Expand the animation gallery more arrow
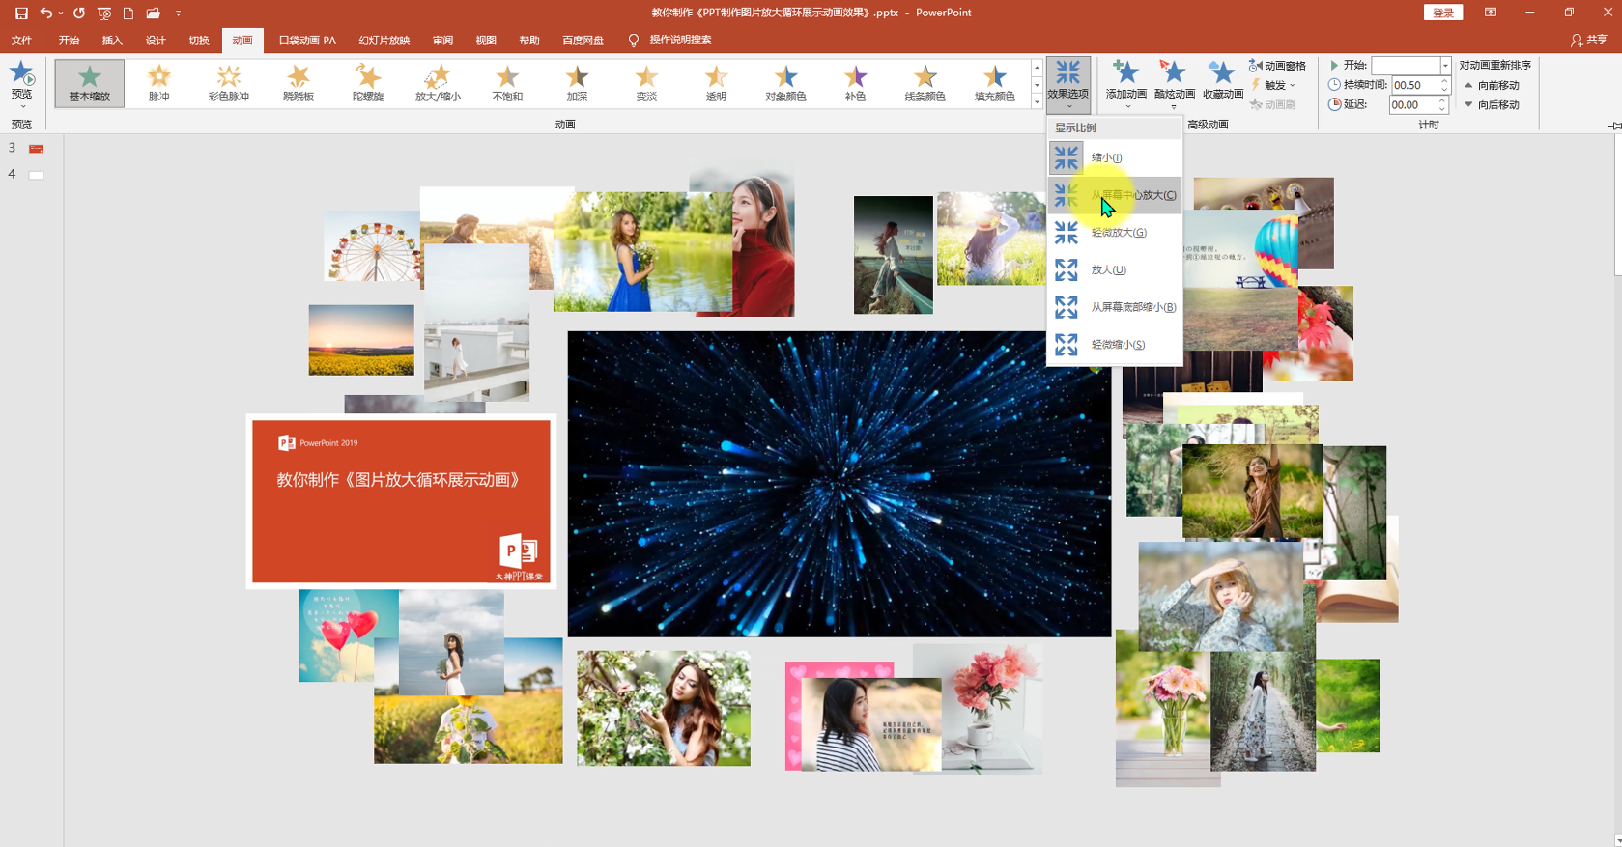The image size is (1622, 847). pyautogui.click(x=1037, y=101)
